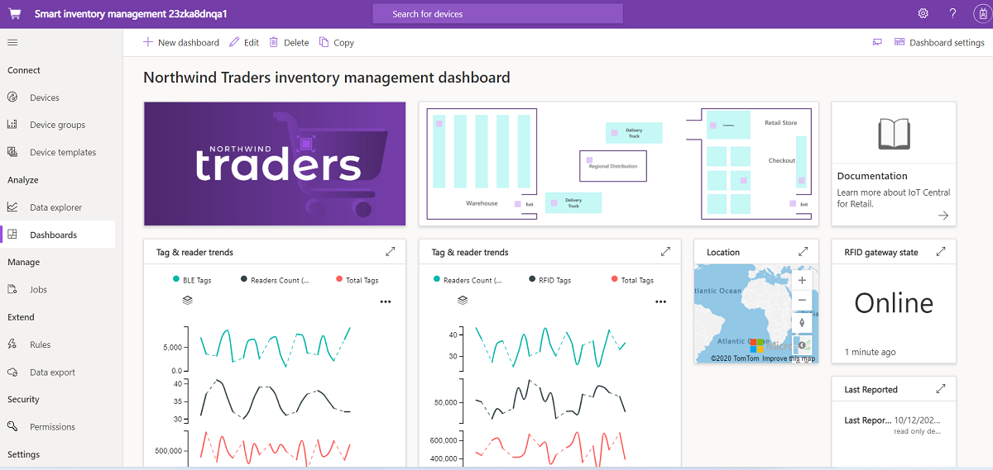Viewport: 993px width, 470px height.
Task: Click layers icon in RFID Tags chart
Action: coord(462,301)
